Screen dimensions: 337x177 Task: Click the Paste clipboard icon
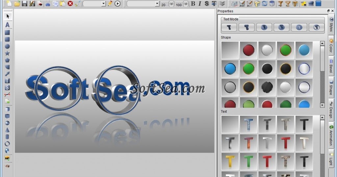63,3
